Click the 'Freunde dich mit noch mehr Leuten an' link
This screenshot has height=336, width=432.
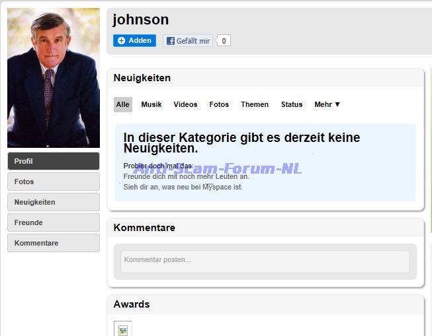[x=186, y=176]
